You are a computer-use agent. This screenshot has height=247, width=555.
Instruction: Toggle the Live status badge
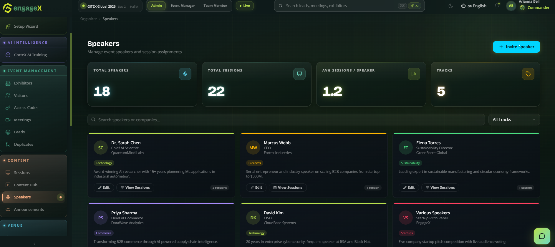pos(245,6)
